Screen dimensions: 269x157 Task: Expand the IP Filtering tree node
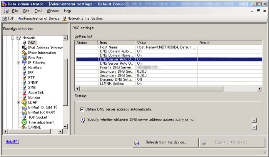[18, 63]
